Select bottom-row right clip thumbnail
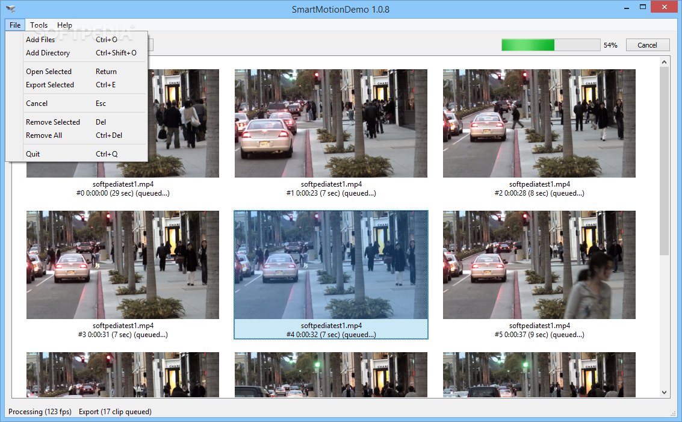The width and height of the screenshot is (682, 422). click(x=539, y=374)
